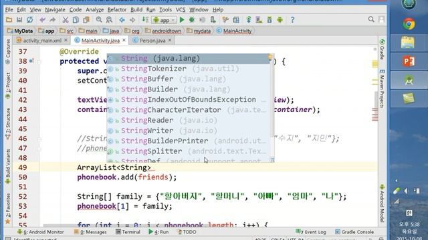Open the VCS menu
This screenshot has width=428, height=240.
click(180, 9)
